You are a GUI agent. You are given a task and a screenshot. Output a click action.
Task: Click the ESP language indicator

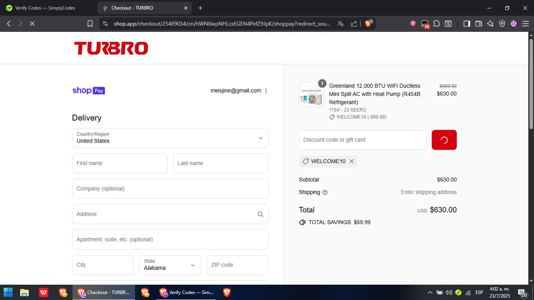[479, 293]
